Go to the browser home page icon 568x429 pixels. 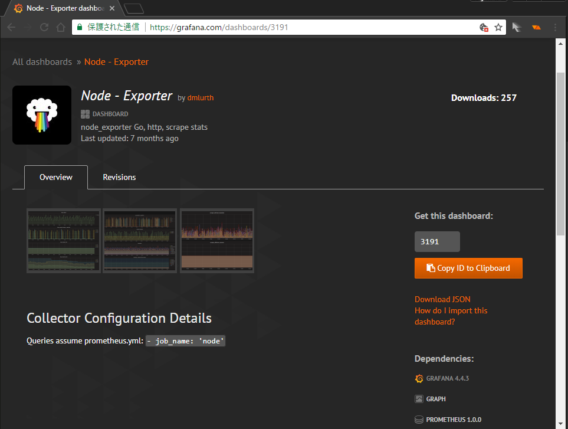click(61, 27)
